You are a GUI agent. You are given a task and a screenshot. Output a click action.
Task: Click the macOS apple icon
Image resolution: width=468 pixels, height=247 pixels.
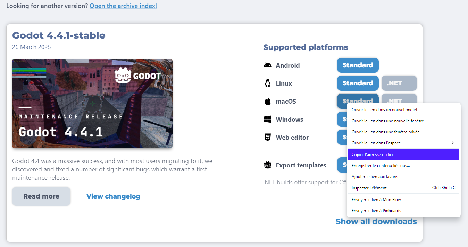[x=267, y=101]
